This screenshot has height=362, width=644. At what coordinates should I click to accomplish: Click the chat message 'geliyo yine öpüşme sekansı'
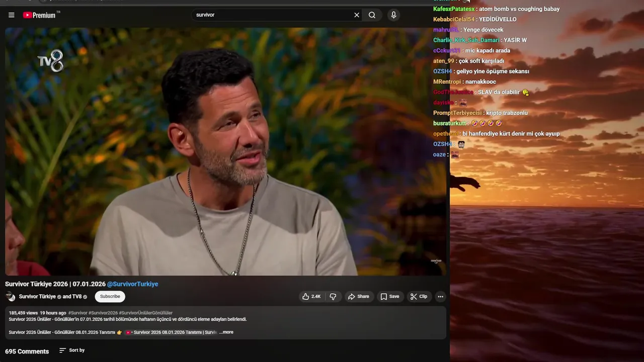tap(493, 71)
